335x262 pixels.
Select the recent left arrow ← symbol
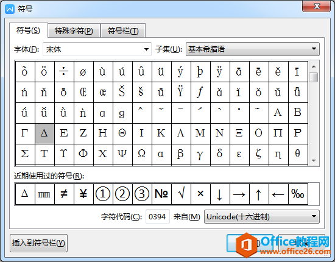point(278,194)
